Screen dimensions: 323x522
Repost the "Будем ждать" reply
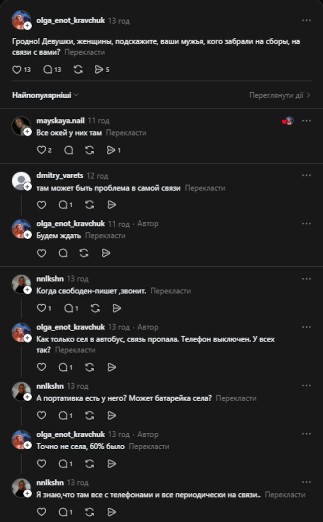click(x=84, y=253)
